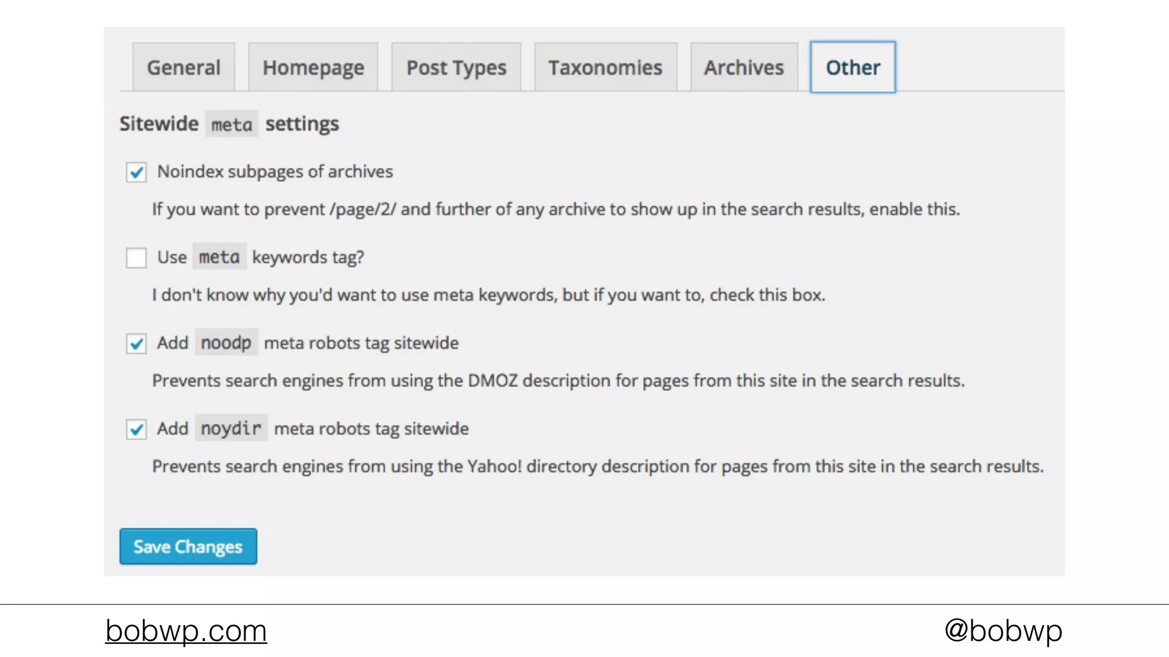Disable the Add noydir meta robots checkbox
This screenshot has width=1169, height=657.
pos(136,429)
